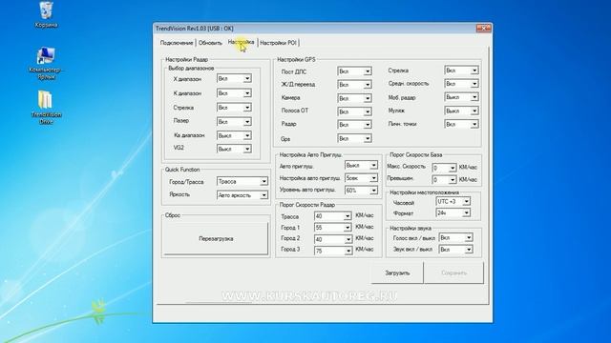Screen dimensions: 611x343
Task: Expand the Личн. точки dropdown
Action: pos(461,124)
